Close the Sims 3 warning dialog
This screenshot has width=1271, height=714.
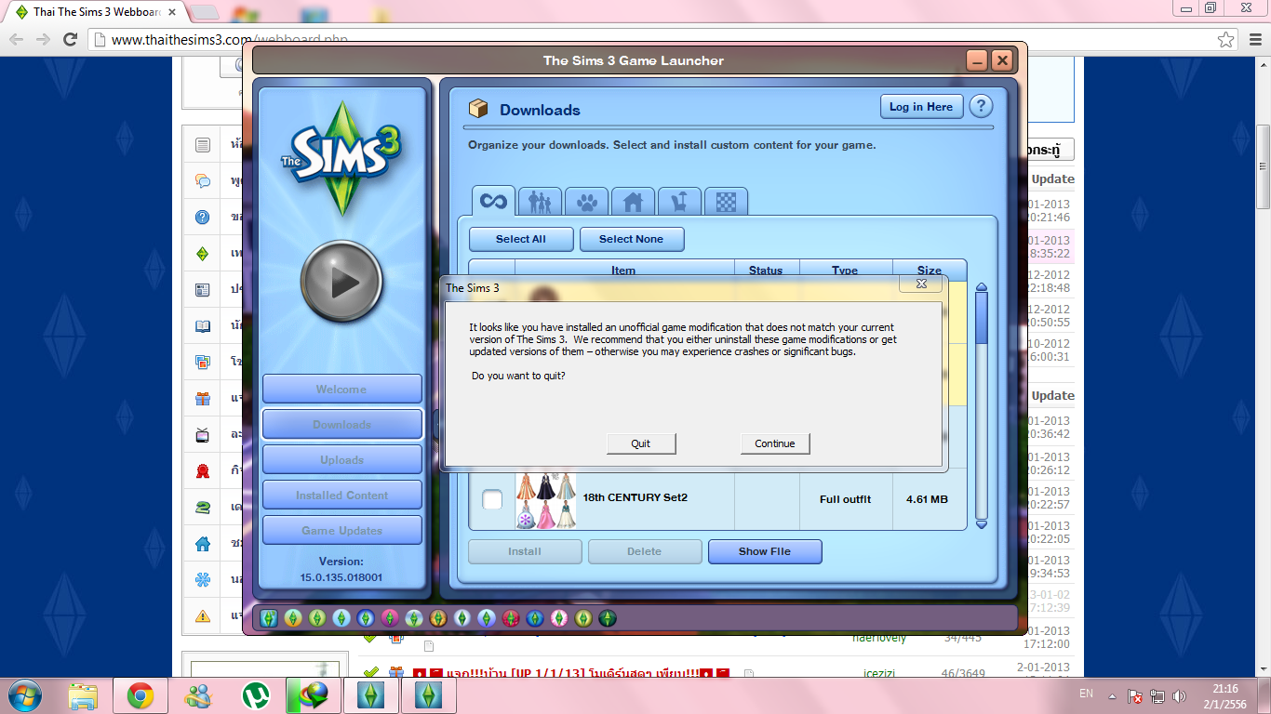[x=921, y=284]
